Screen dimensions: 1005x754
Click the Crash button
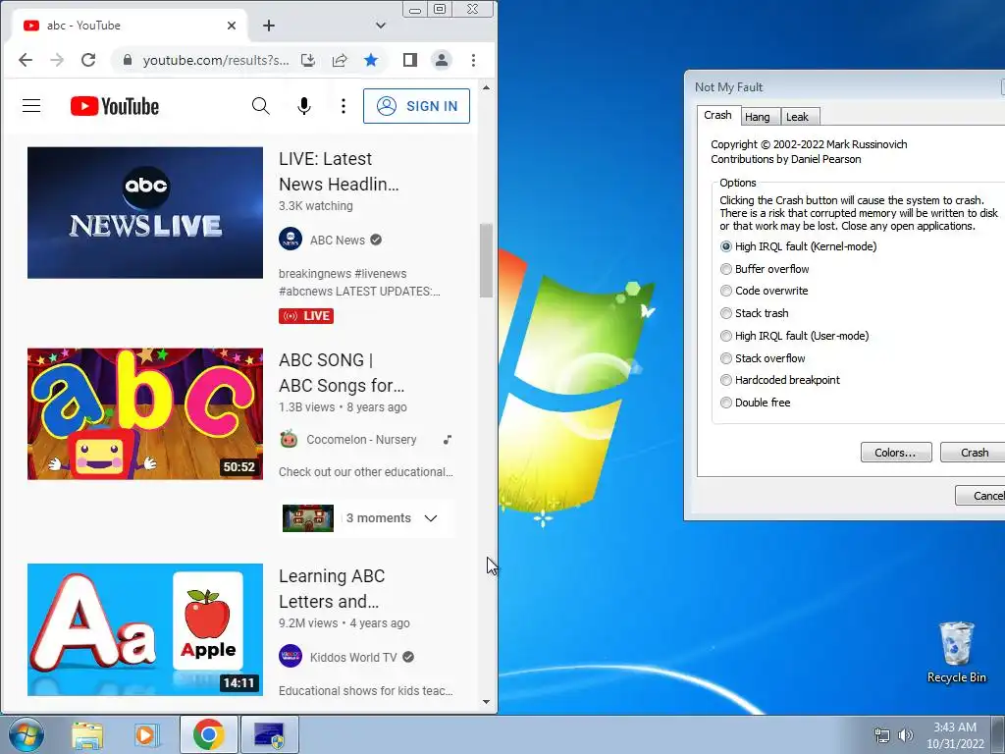coord(975,452)
